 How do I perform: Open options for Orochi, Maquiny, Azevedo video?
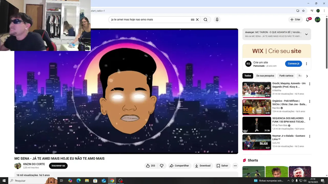pyautogui.click(x=310, y=84)
